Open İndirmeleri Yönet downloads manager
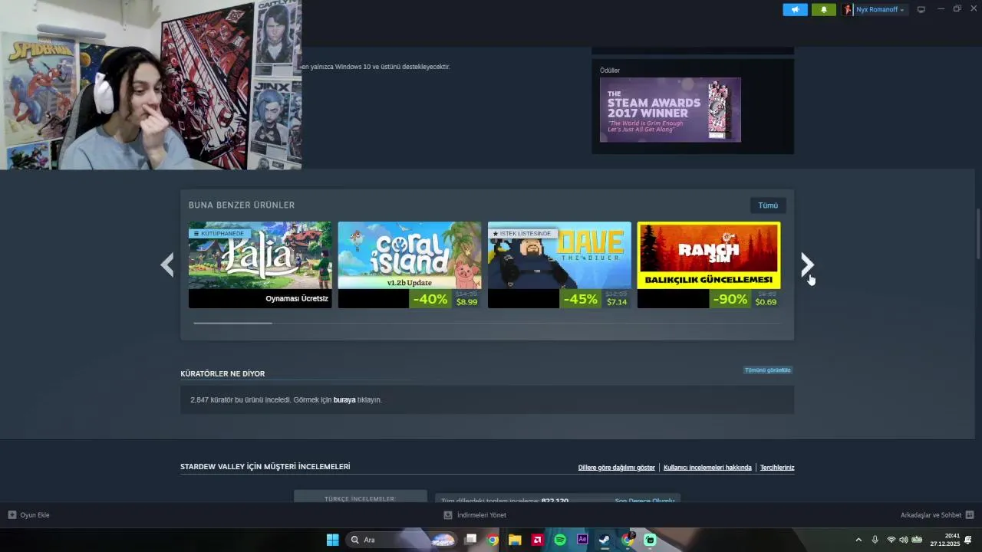Image resolution: width=982 pixels, height=552 pixels. (x=475, y=515)
